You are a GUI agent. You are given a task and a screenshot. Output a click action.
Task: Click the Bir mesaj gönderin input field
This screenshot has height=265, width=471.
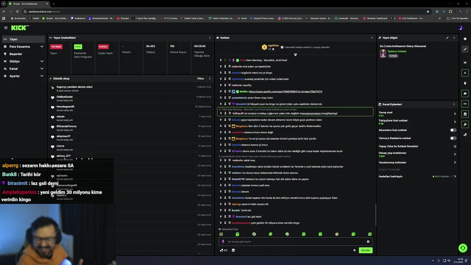pos(295,242)
